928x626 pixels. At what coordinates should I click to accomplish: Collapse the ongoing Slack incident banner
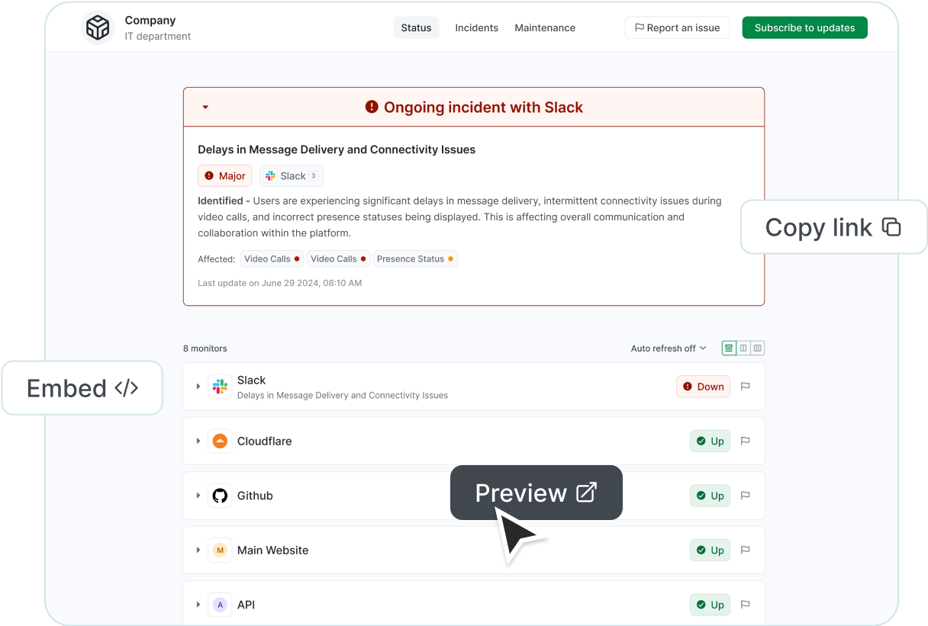205,108
